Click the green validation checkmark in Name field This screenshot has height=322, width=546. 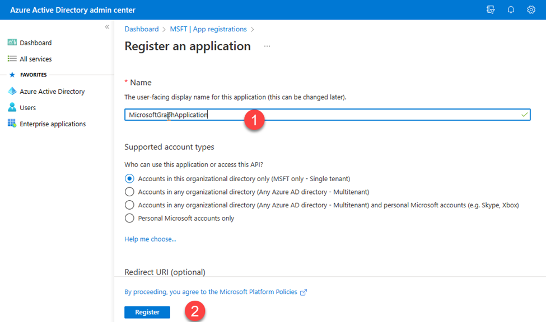[x=524, y=115]
